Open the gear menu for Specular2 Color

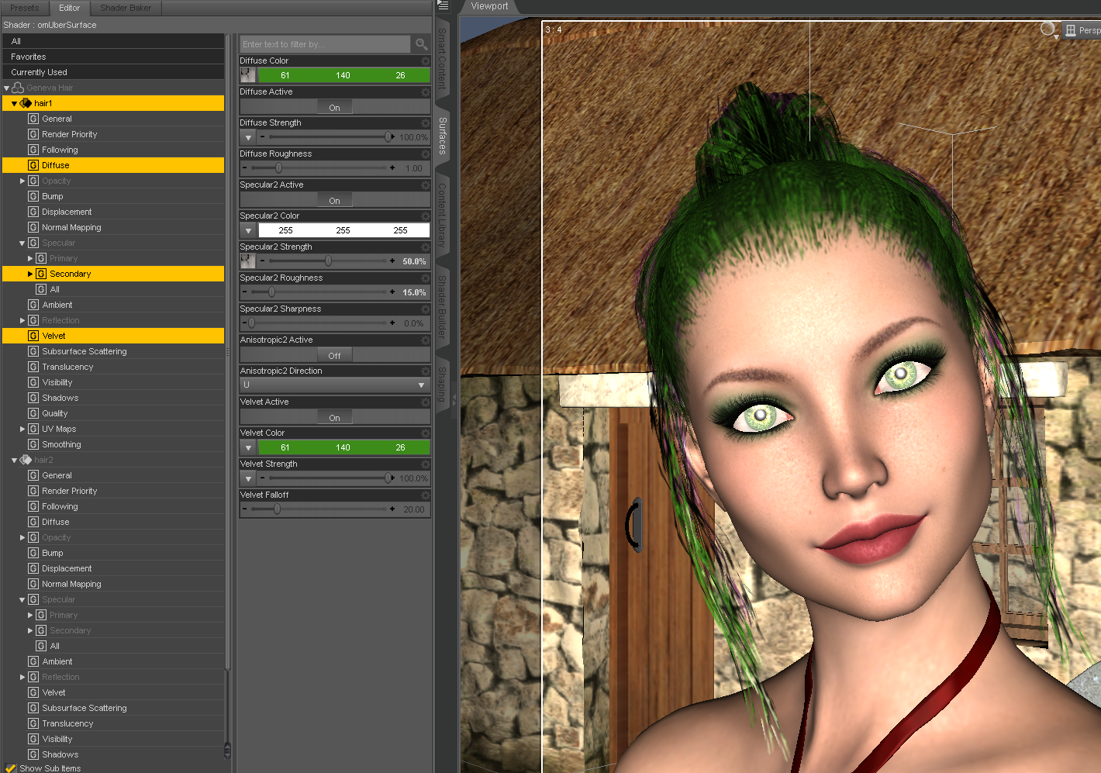[x=426, y=216]
